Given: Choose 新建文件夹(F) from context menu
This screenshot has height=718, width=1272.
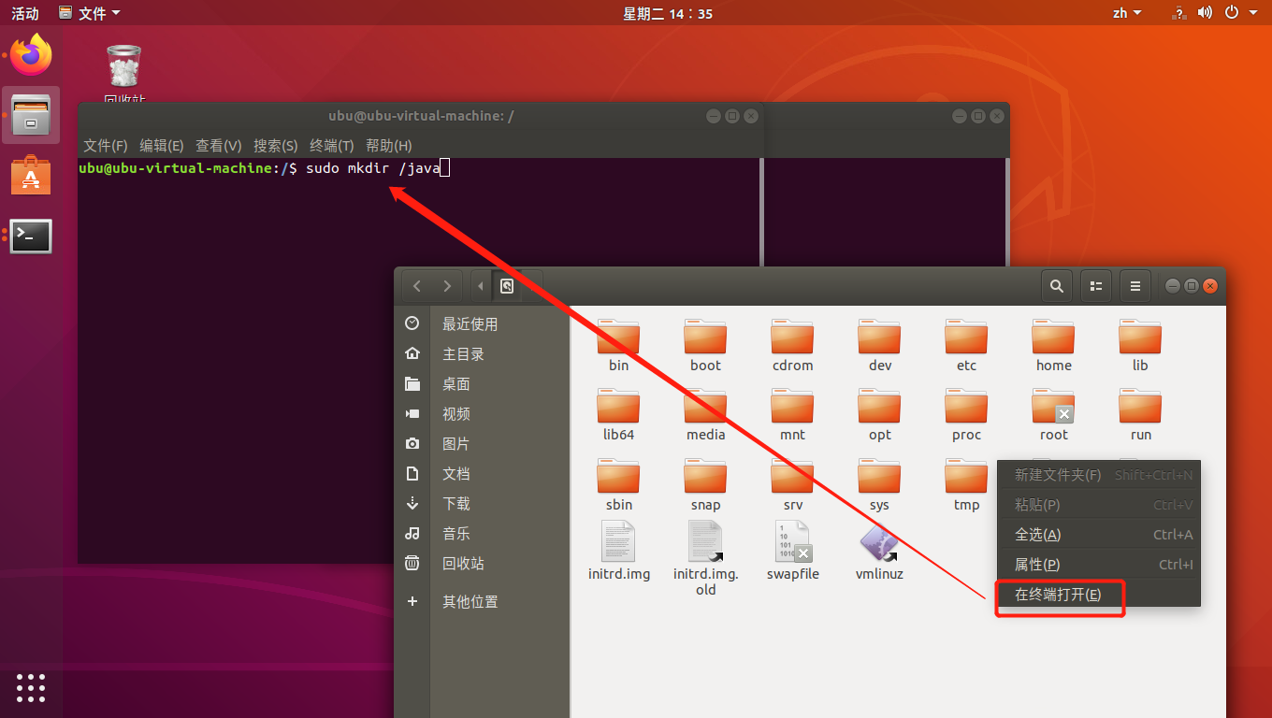Looking at the screenshot, I should pyautogui.click(x=1056, y=474).
